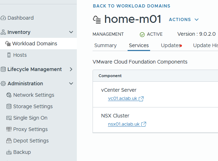218x161 pixels.
Task: Go back to Workload Domains
Action: 132,6
